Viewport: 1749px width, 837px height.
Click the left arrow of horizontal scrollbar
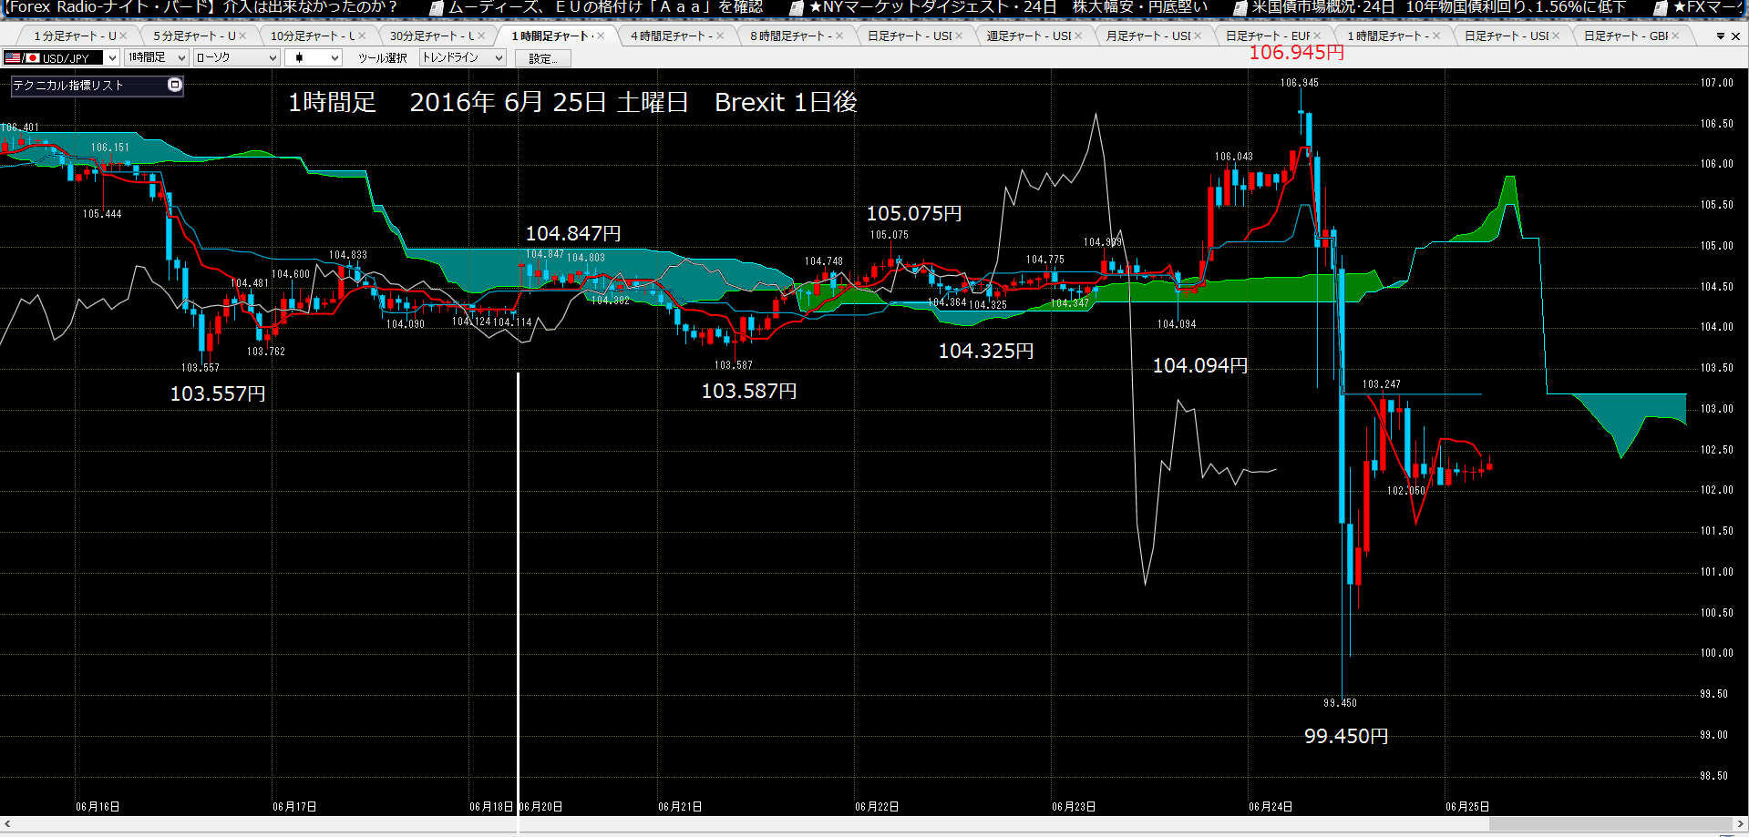pyautogui.click(x=7, y=823)
